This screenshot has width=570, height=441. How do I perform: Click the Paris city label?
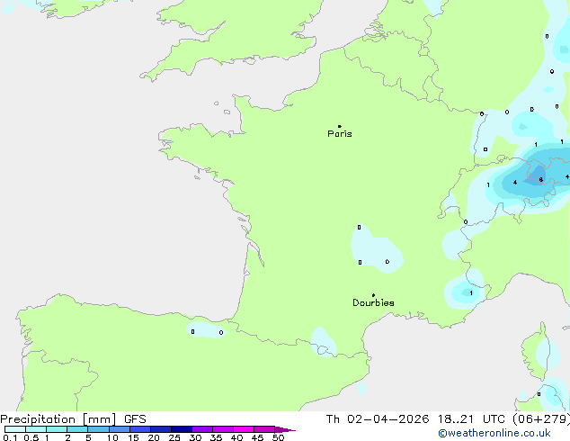click(340, 133)
